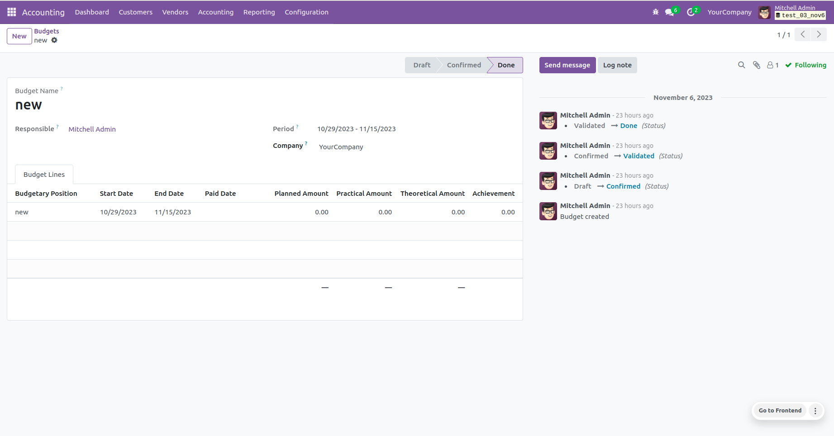Open the Vendors menu

pos(175,12)
